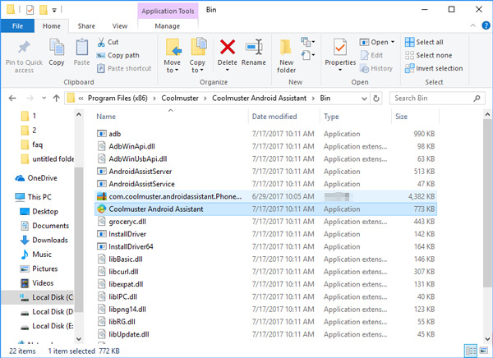This screenshot has width=493, height=358.
Task: Open the recent locations dropdown arrow
Action: click(x=44, y=99)
